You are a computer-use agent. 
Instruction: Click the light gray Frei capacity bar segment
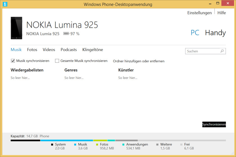(x=182, y=140)
